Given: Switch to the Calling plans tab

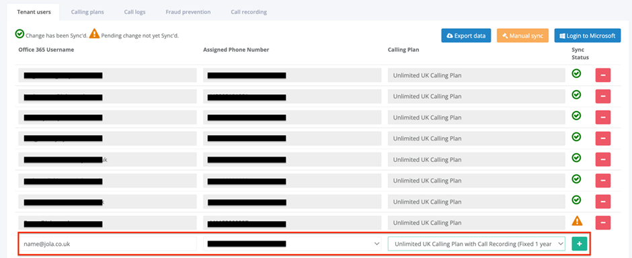Looking at the screenshot, I should (87, 12).
